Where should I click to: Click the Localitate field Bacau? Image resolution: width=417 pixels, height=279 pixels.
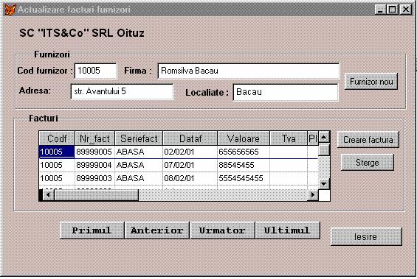pyautogui.click(x=286, y=92)
